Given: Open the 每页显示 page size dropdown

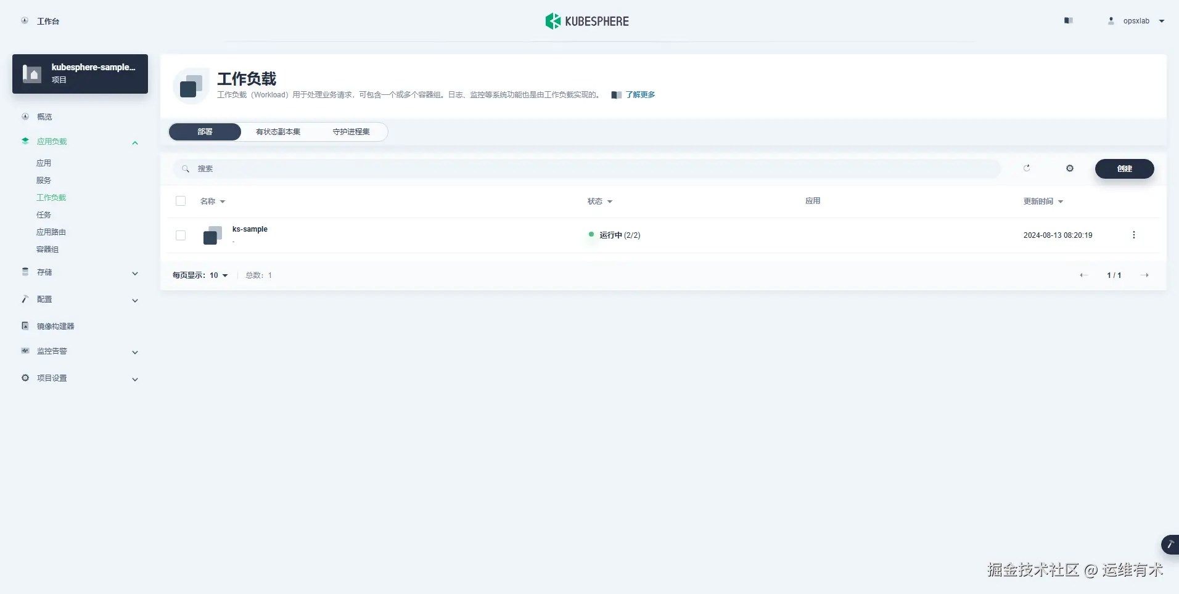Looking at the screenshot, I should pyautogui.click(x=219, y=275).
